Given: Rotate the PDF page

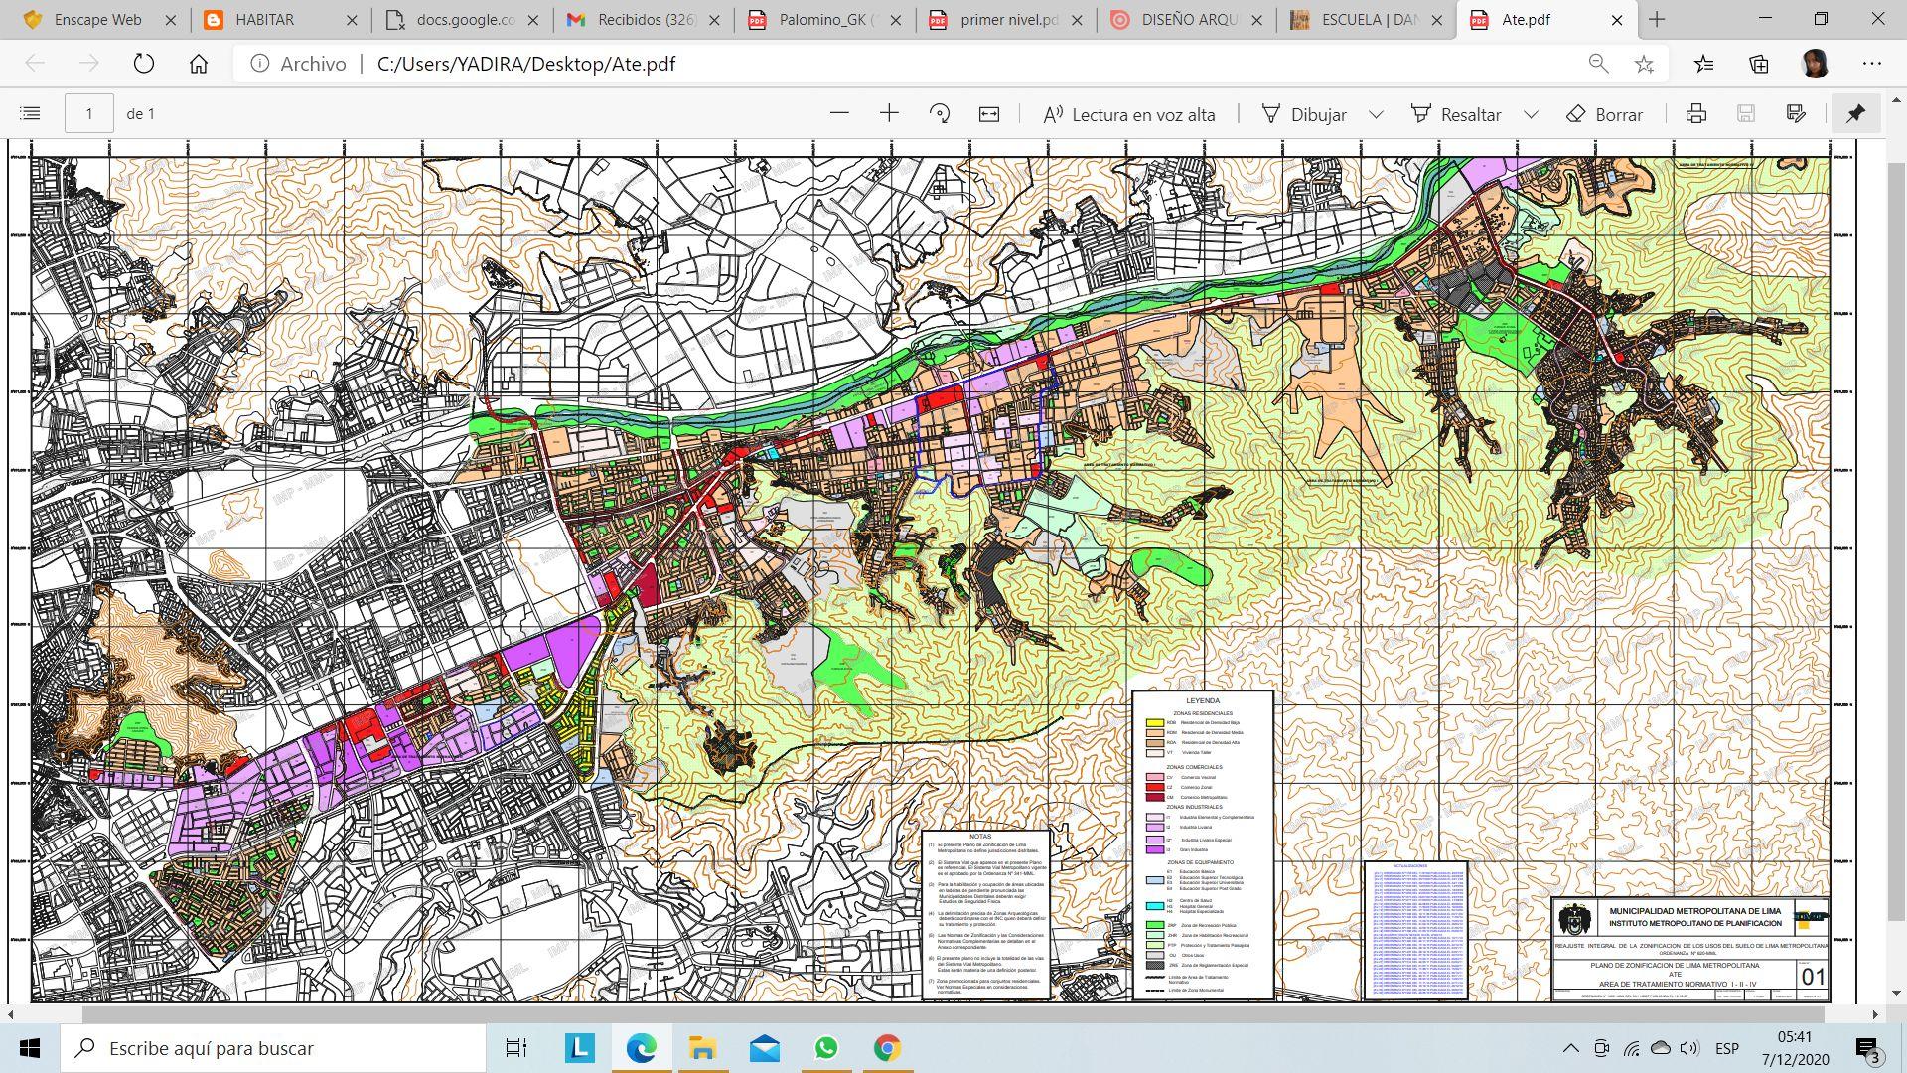Looking at the screenshot, I should click(940, 114).
